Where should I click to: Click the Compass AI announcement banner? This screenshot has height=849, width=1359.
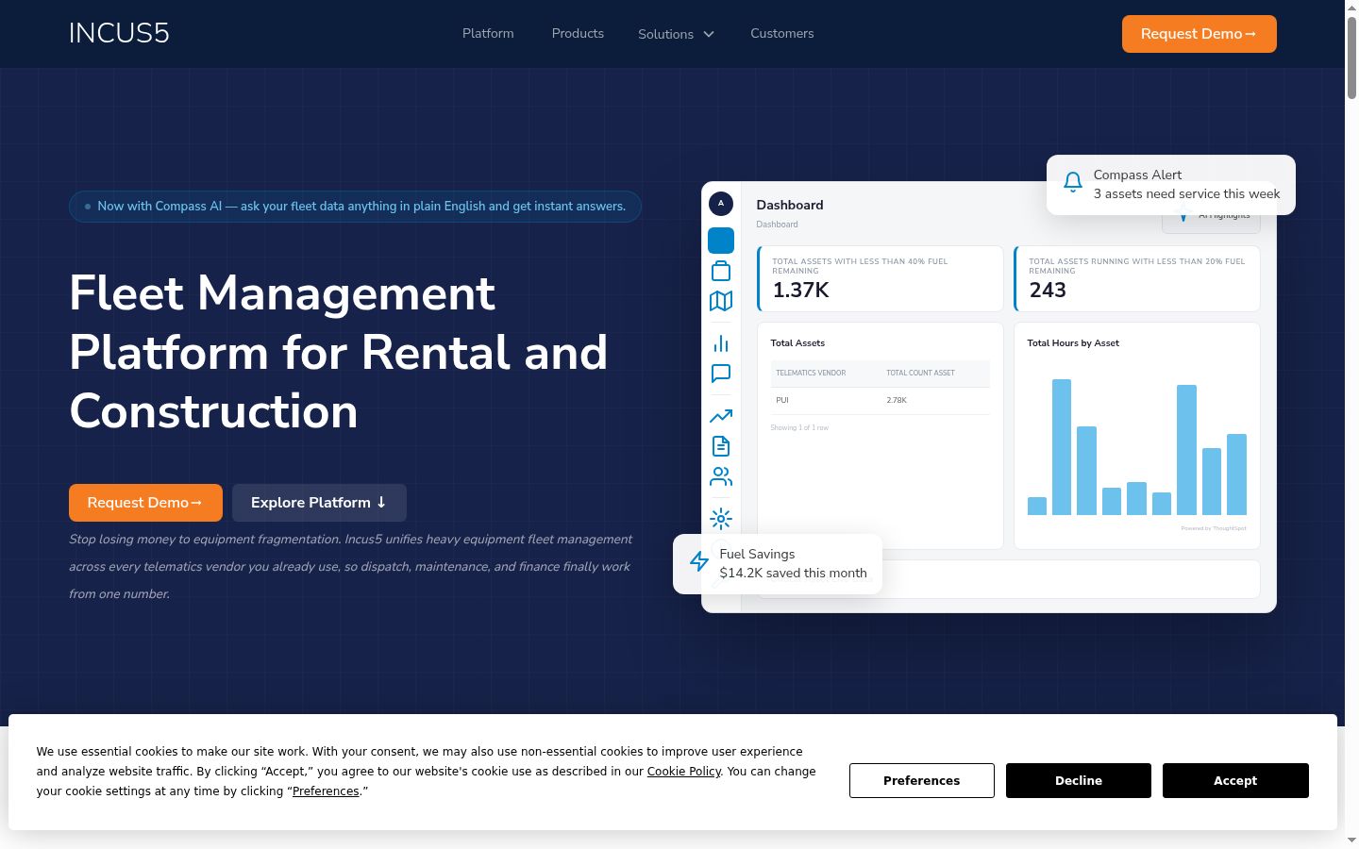coord(355,207)
